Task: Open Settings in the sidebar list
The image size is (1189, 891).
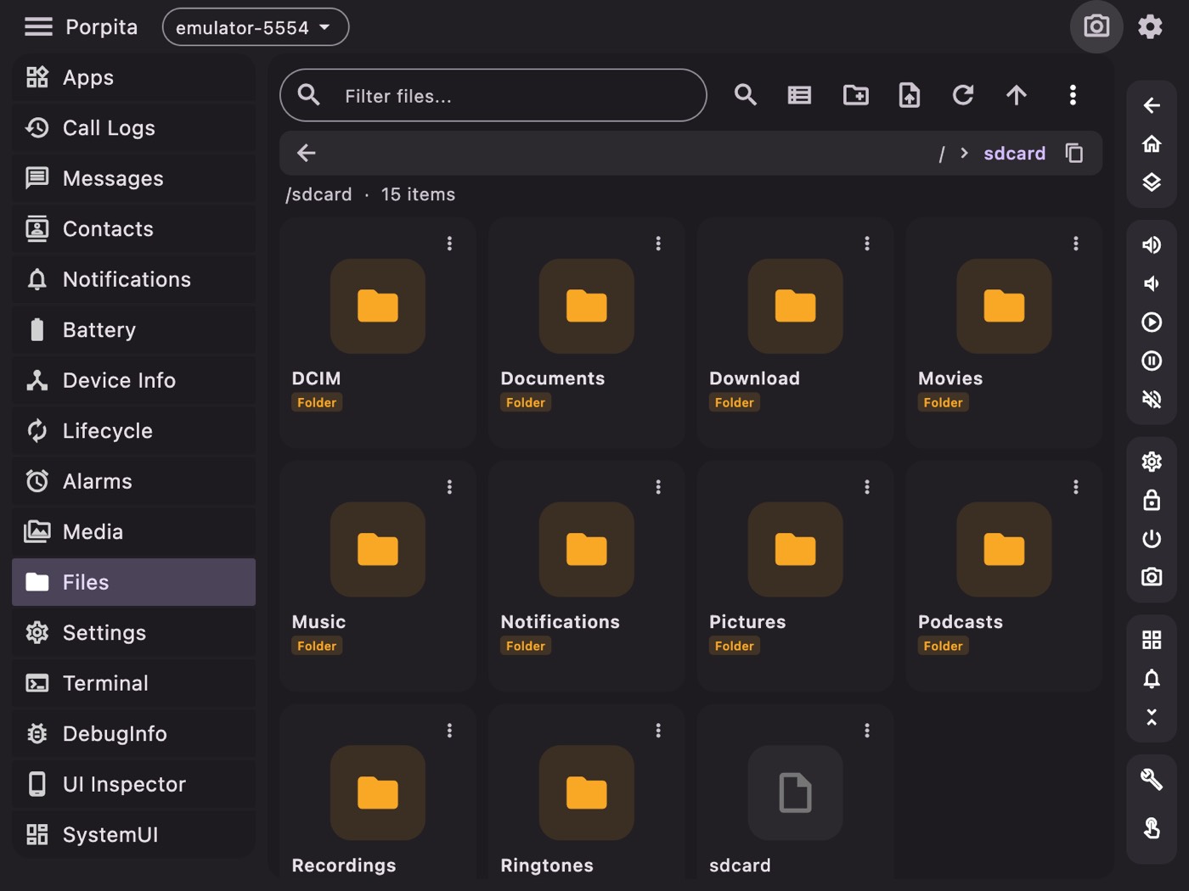Action: coord(133,633)
